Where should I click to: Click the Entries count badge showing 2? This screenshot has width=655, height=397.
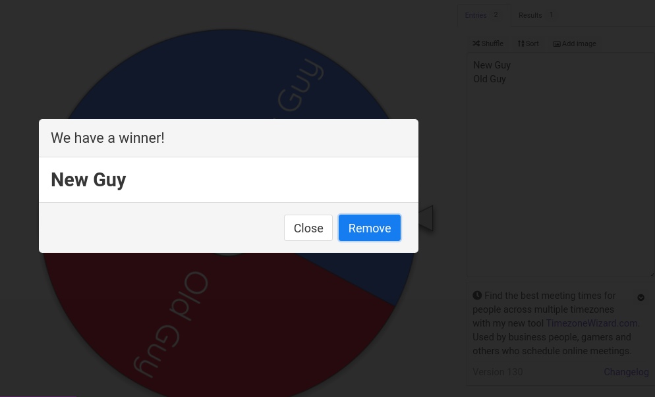coord(496,15)
